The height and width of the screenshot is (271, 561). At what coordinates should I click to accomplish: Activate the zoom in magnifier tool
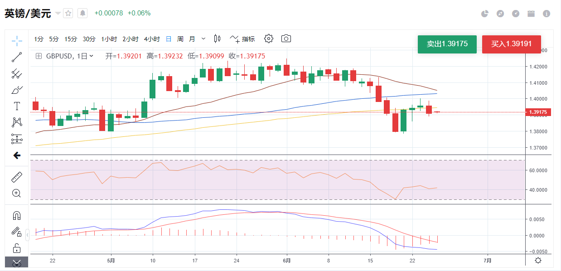click(17, 194)
